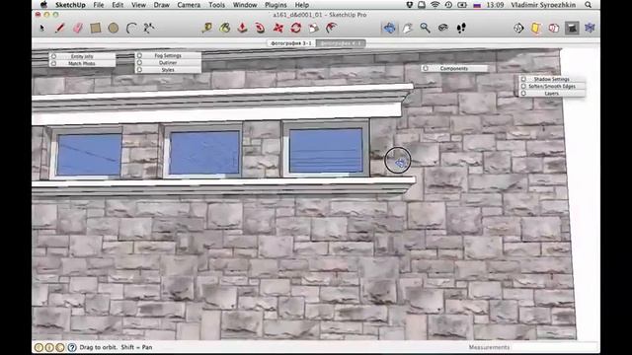This screenshot has width=632, height=355.
Task: Pick the Tape Measure tool
Action: (x=207, y=28)
